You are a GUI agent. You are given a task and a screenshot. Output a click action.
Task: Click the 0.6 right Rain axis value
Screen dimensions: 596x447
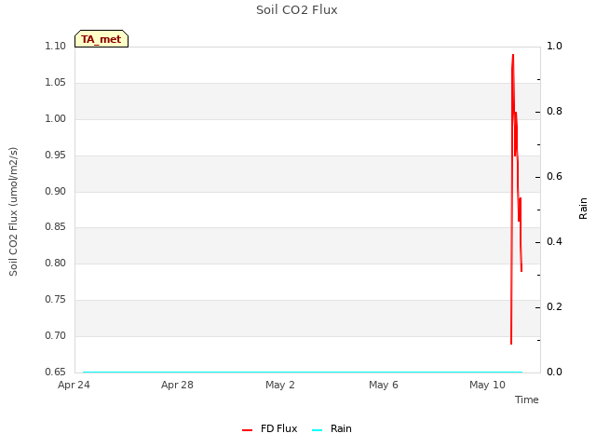coord(554,176)
